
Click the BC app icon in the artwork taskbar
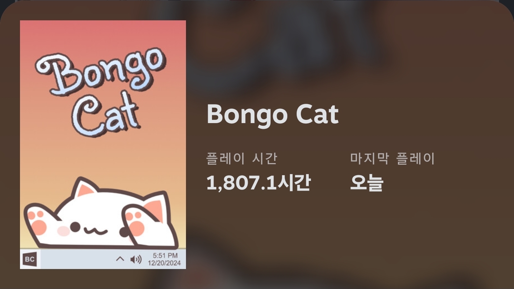point(30,259)
